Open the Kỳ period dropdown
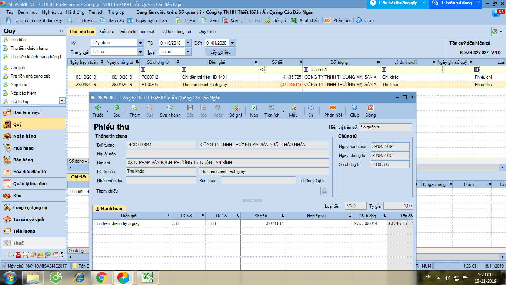This screenshot has width=506, height=285. (140, 43)
